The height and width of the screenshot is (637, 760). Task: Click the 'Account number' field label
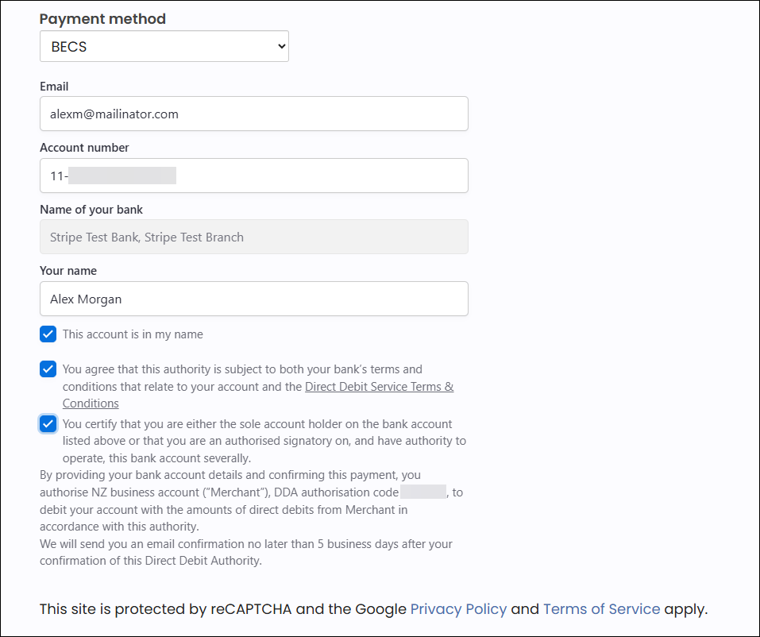(84, 148)
